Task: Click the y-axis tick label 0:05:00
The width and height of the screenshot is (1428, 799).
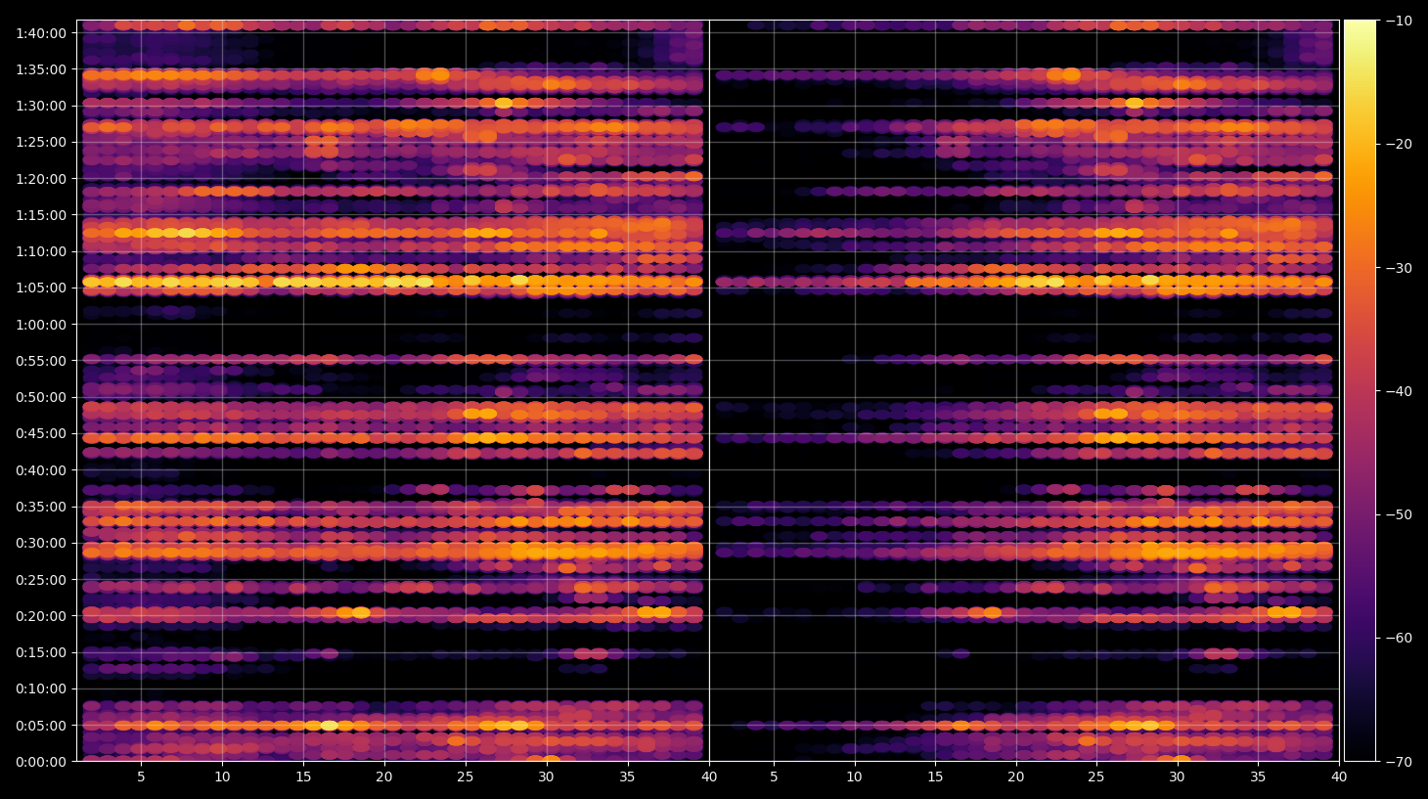Action: [x=41, y=726]
